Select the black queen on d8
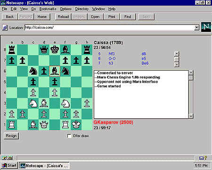This screenshot has width=212, height=170. coord(44,50)
